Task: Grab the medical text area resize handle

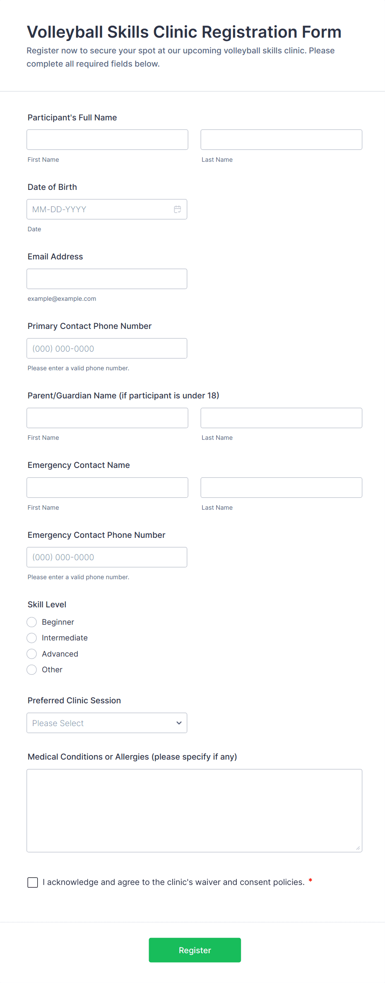Action: [358, 848]
